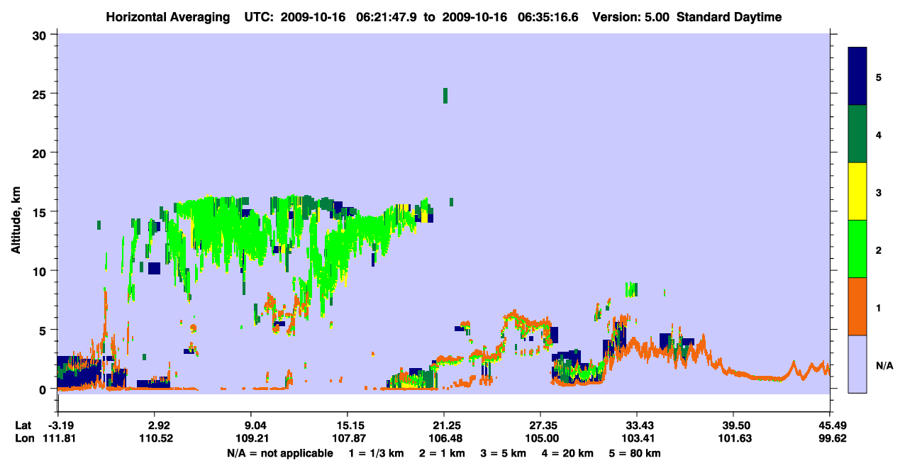
Task: Click the longitude value 105.00
Action: pyautogui.click(x=540, y=439)
